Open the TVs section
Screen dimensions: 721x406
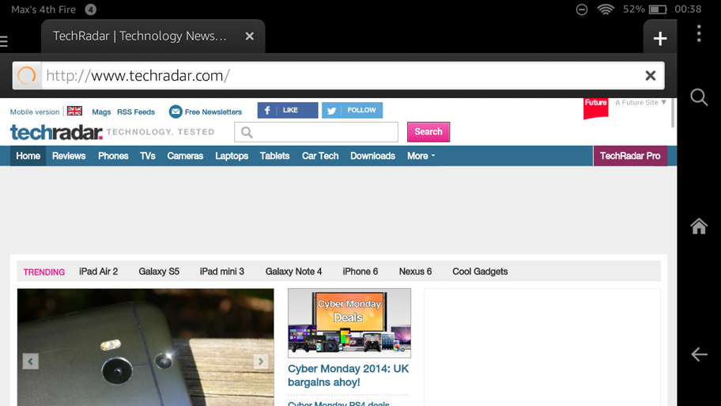[x=148, y=156]
